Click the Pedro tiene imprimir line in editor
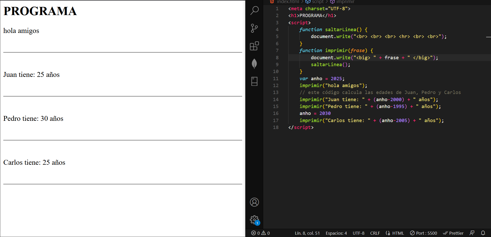The image size is (491, 237). tap(370, 106)
